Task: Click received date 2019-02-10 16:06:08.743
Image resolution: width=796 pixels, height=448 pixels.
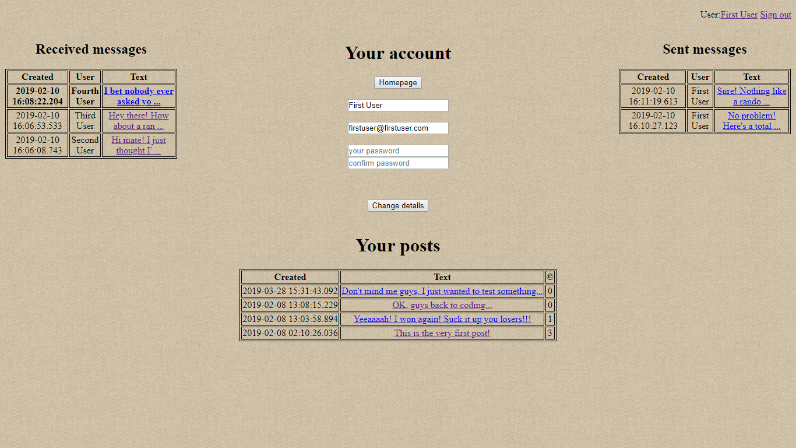Action: (38, 145)
